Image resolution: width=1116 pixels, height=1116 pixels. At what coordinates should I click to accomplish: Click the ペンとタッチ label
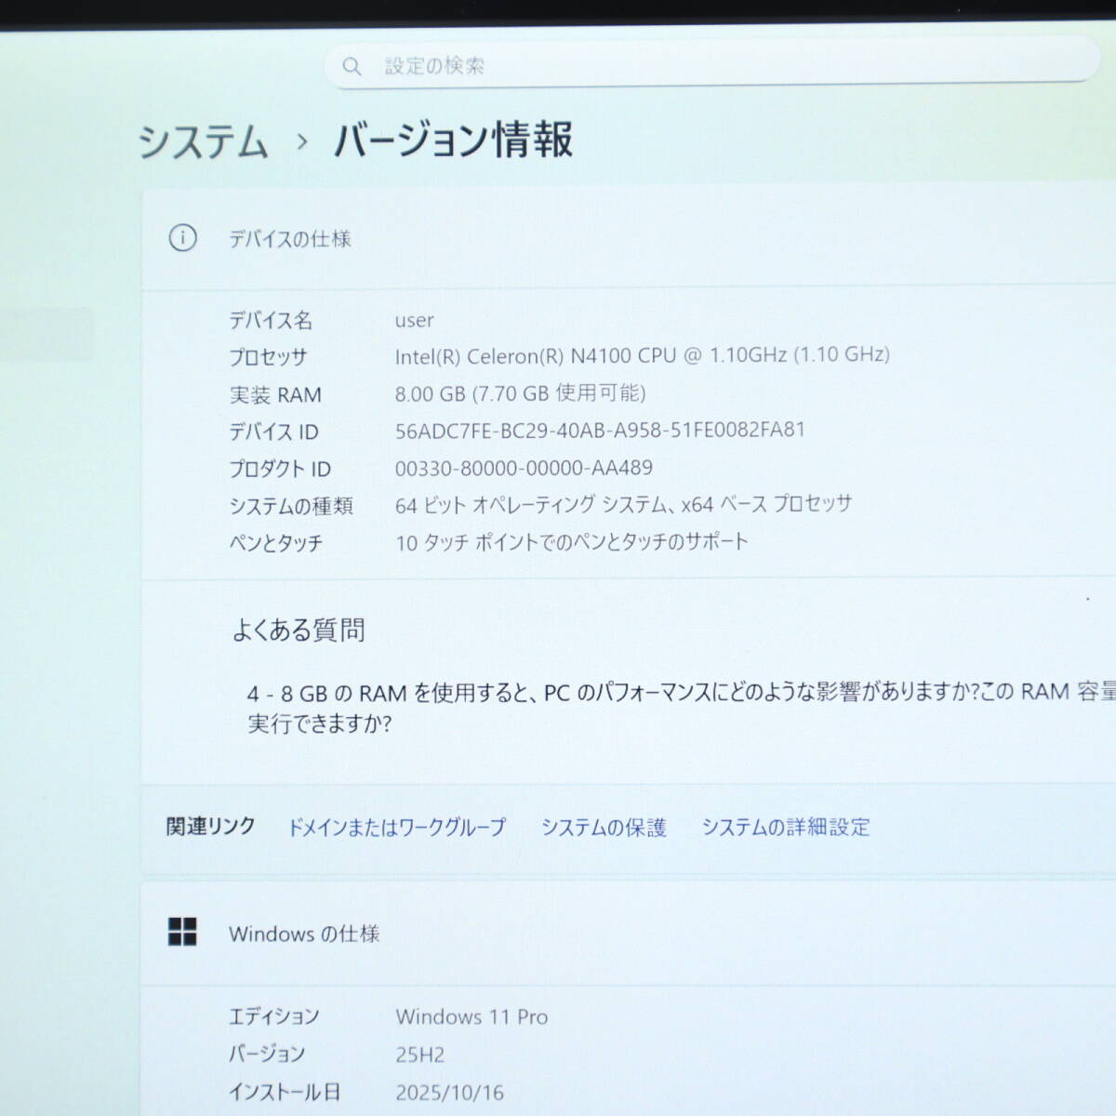point(275,543)
